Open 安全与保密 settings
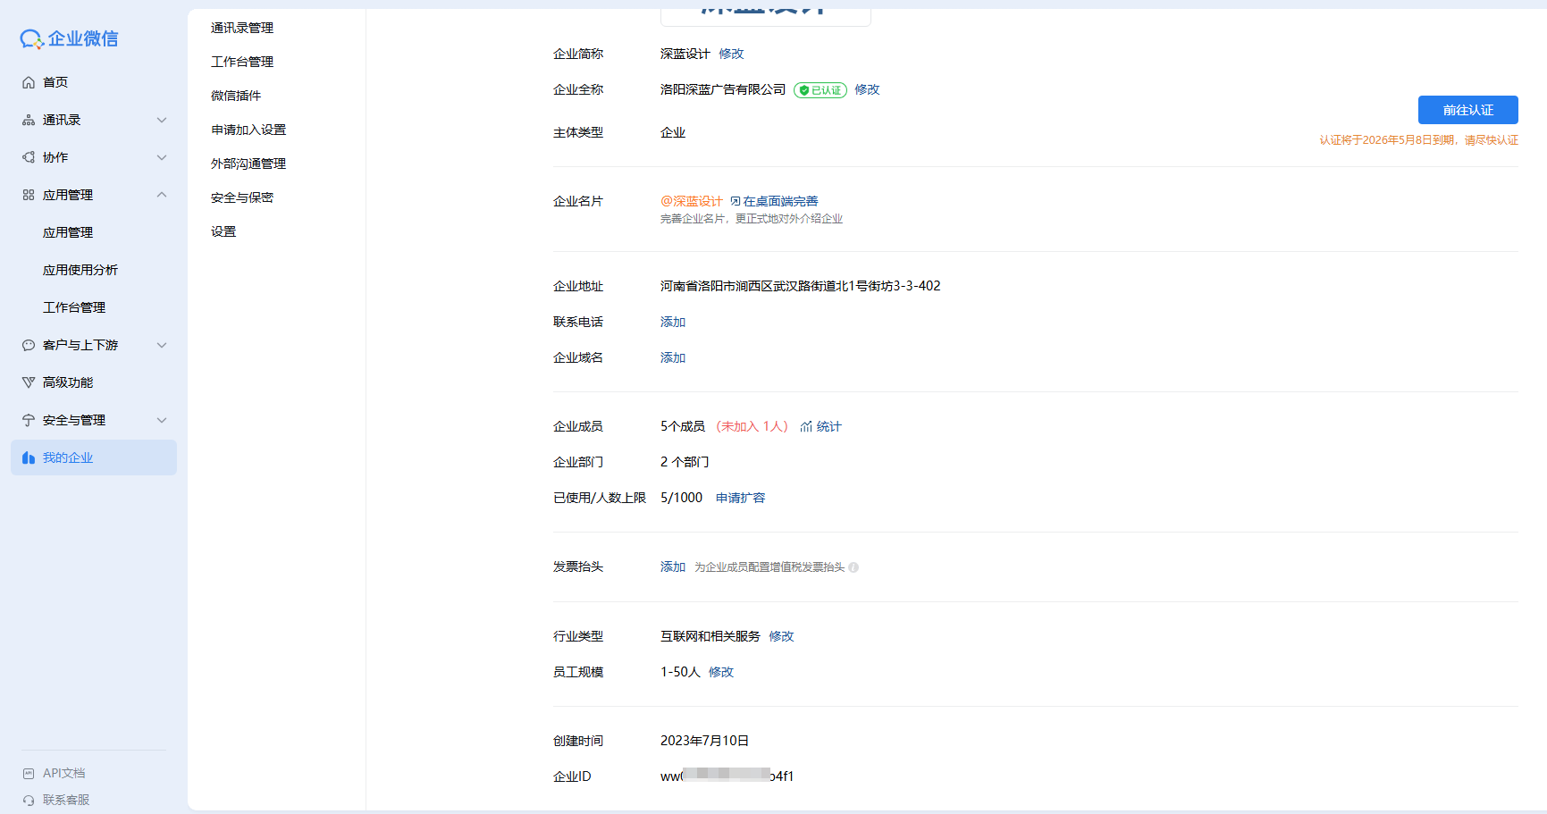 click(242, 197)
